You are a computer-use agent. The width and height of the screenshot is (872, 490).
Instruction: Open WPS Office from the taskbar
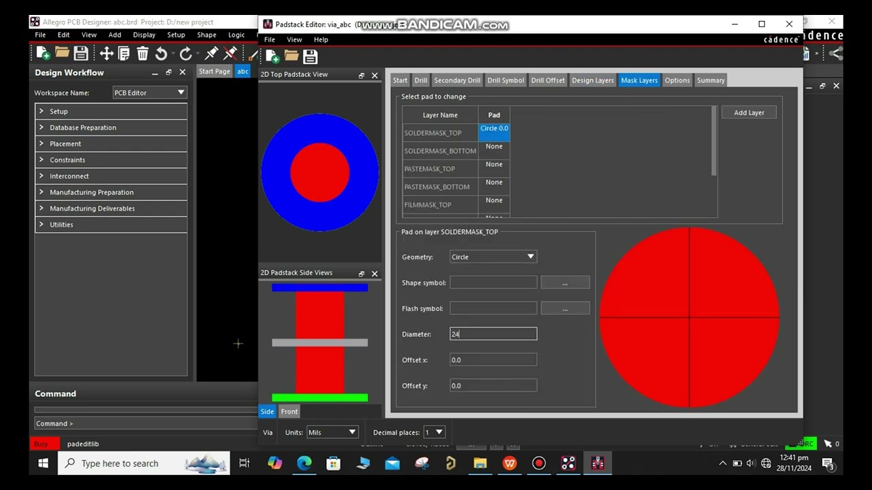[x=510, y=463]
